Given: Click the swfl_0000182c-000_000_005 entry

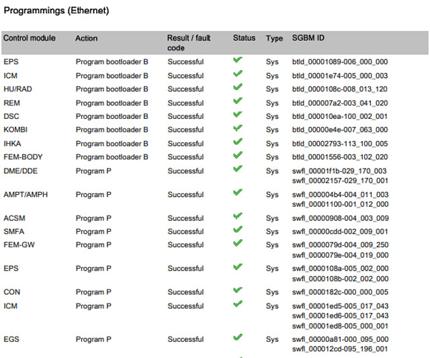Looking at the screenshot, I should pyautogui.click(x=340, y=292).
